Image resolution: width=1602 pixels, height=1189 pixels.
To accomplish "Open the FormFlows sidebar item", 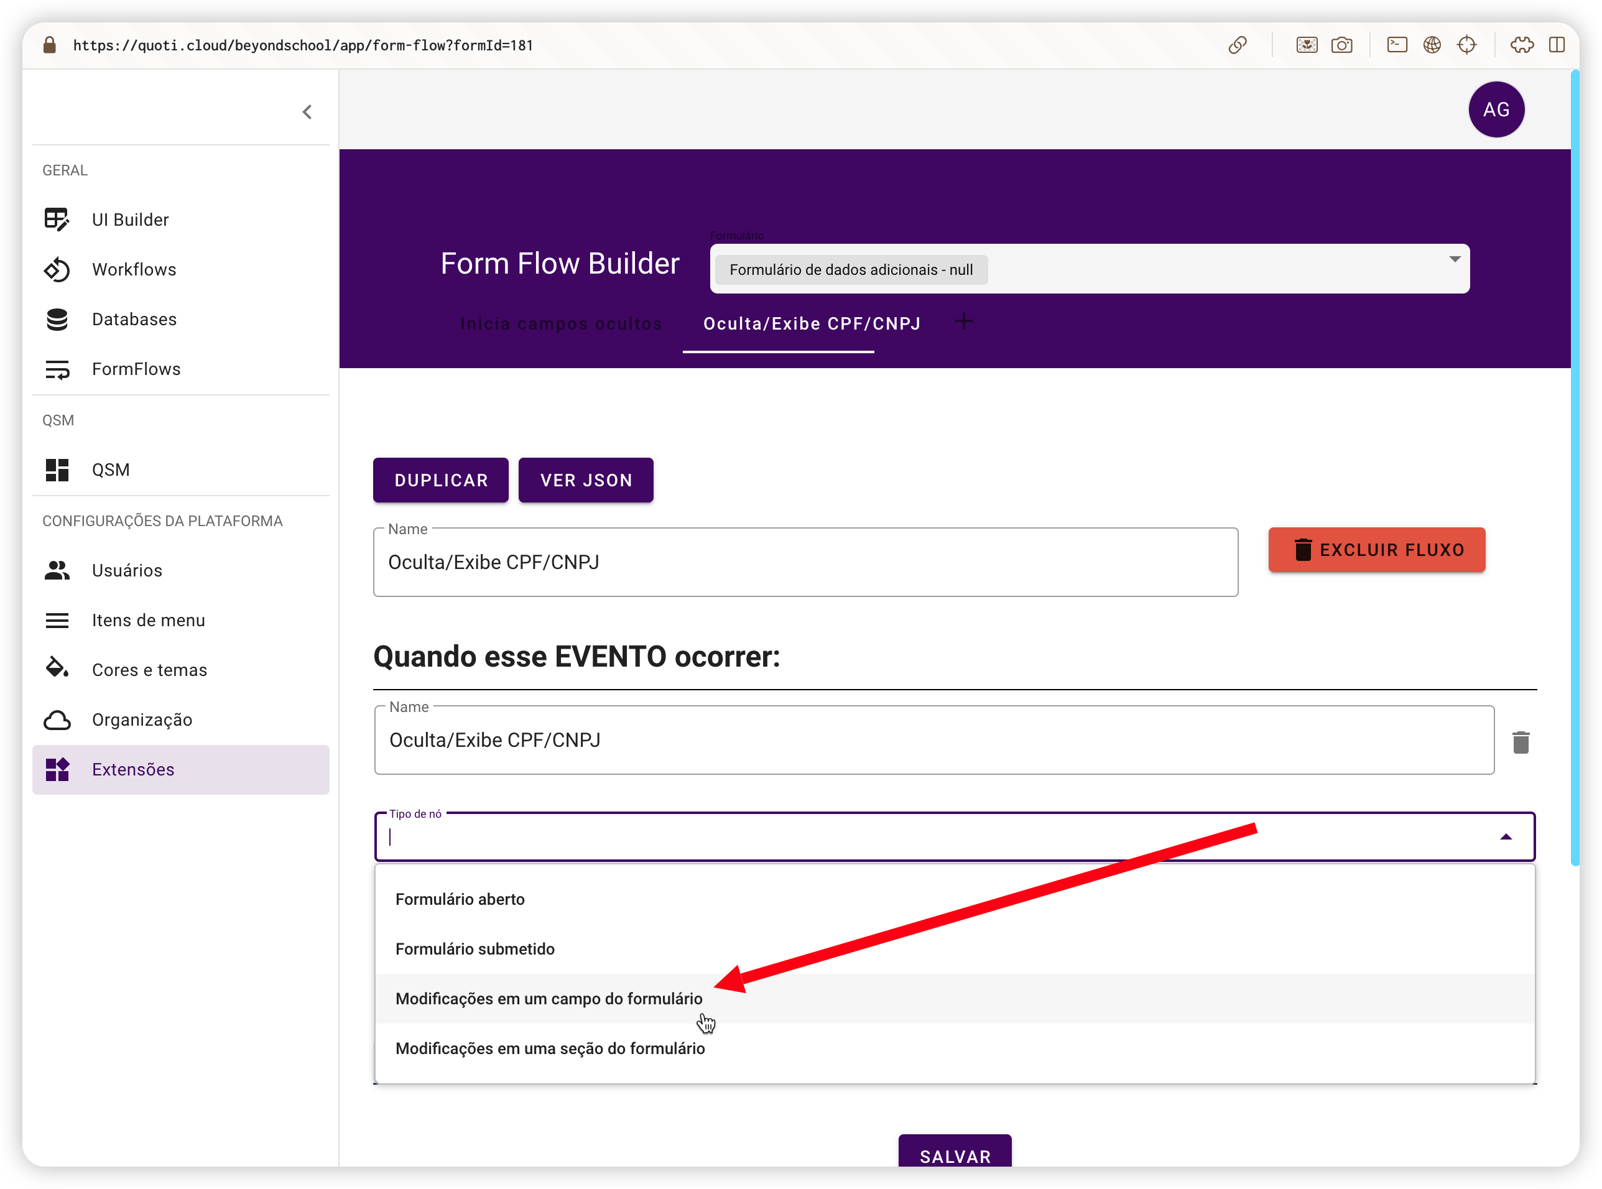I will (136, 369).
